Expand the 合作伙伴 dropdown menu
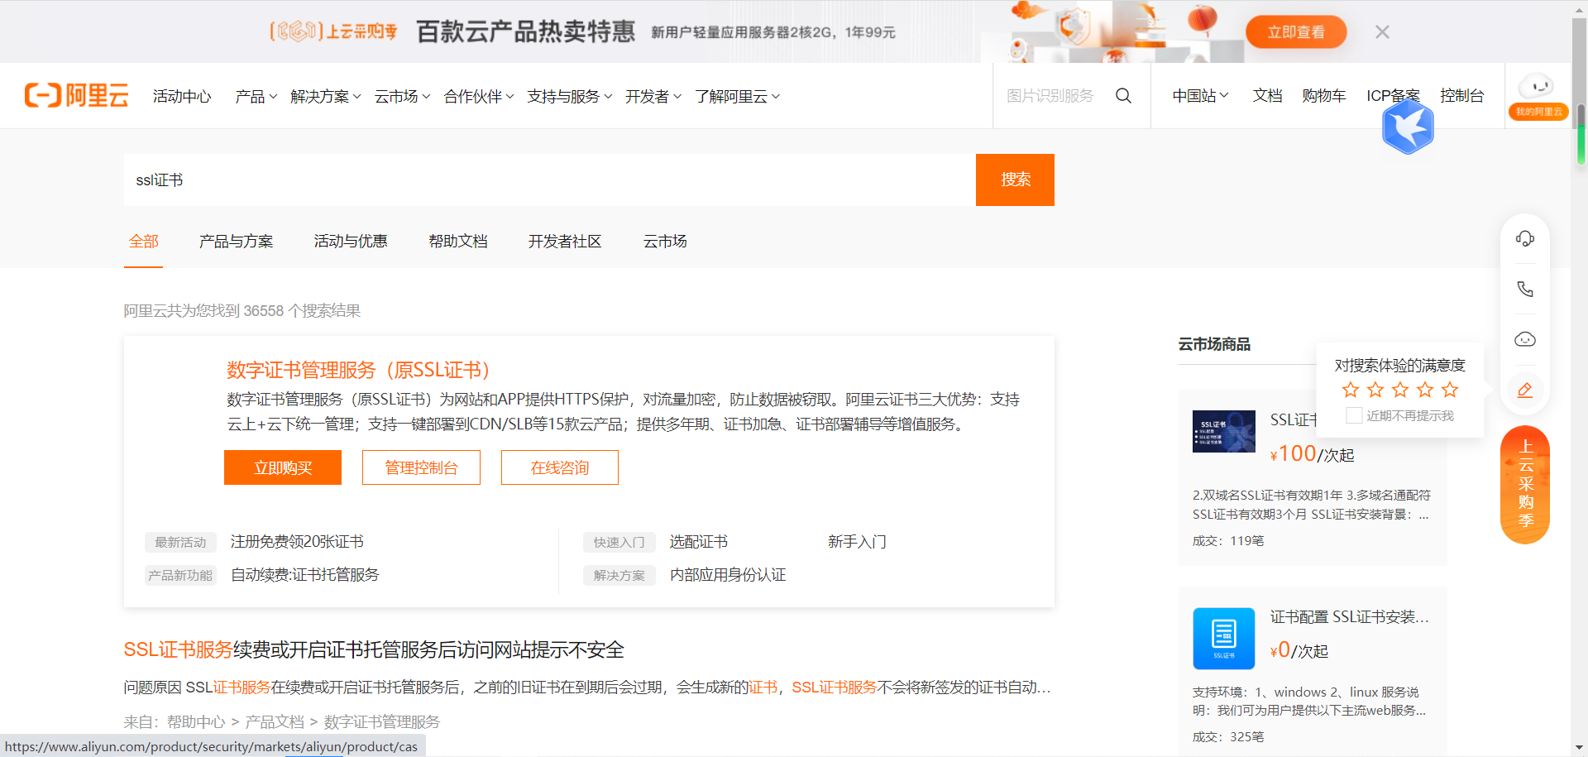1588x757 pixels. (479, 97)
